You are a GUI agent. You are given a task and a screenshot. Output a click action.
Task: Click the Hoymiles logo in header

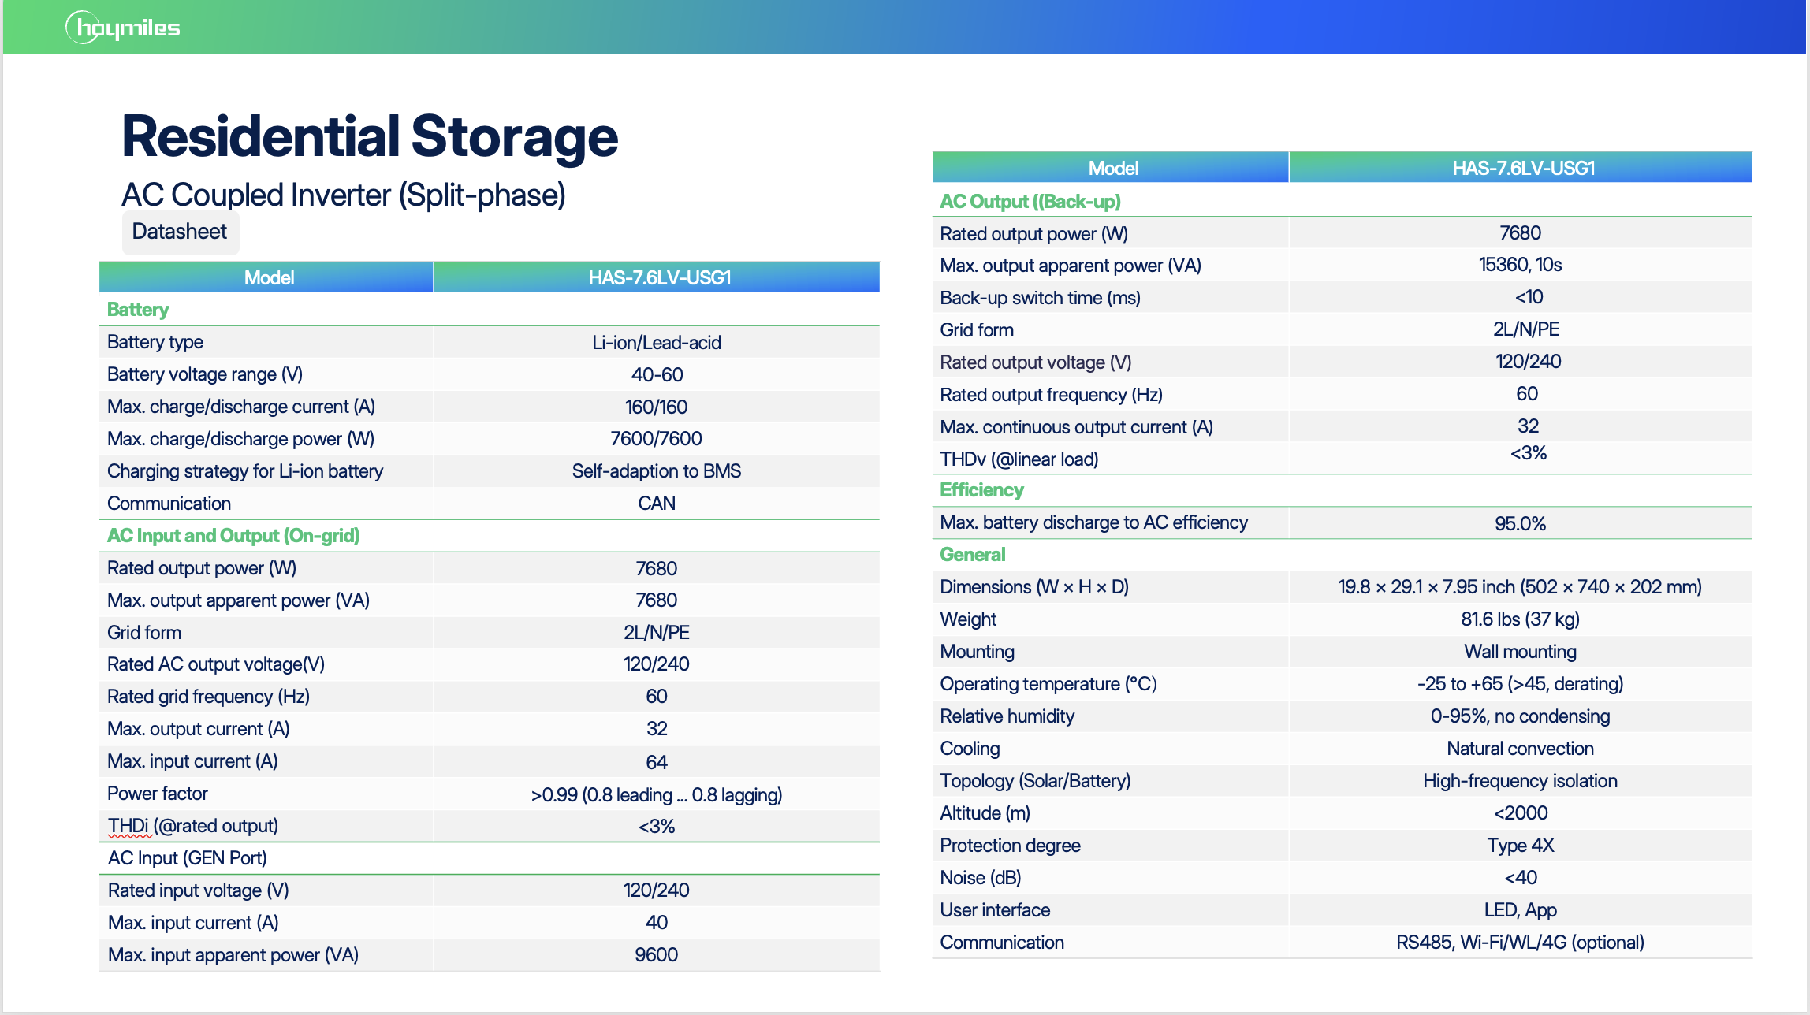pyautogui.click(x=123, y=28)
